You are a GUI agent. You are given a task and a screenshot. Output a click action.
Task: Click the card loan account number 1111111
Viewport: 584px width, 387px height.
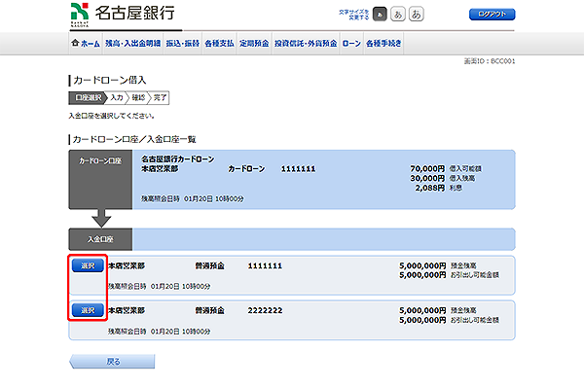pyautogui.click(x=299, y=169)
